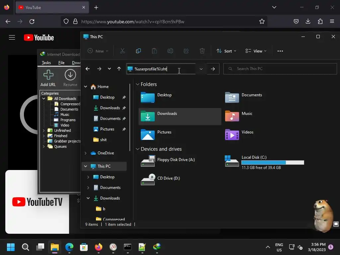This screenshot has height=255, width=340.
Task: Open Microsoft Edge from taskbar
Action: [69, 247]
